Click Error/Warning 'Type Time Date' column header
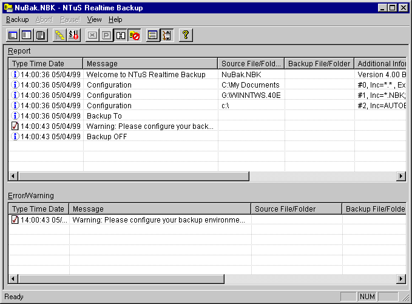This screenshot has width=412, height=304. coord(39,209)
